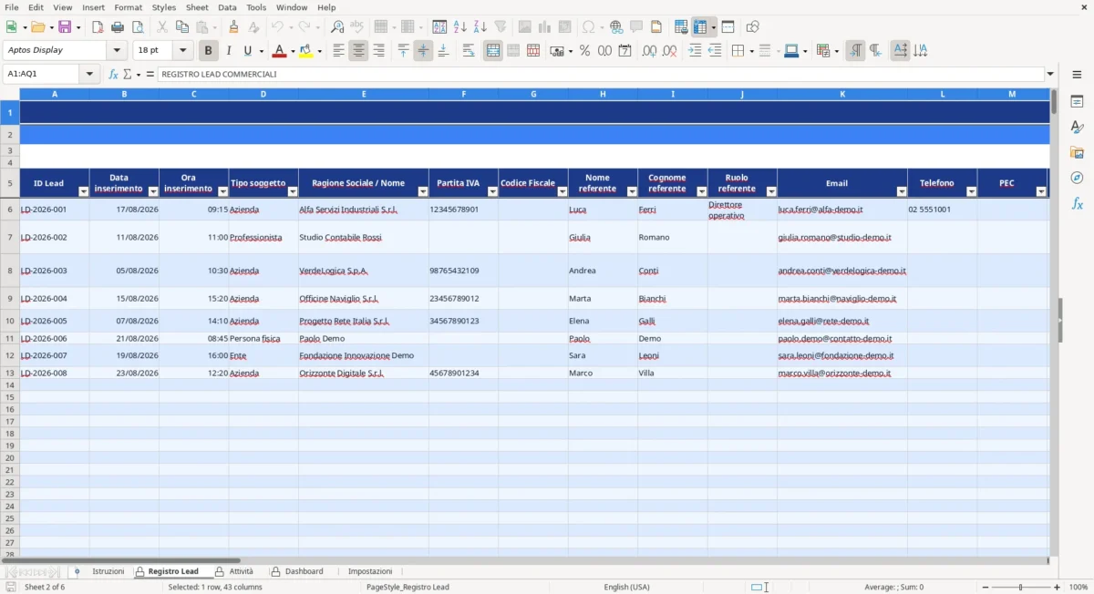The width and height of the screenshot is (1094, 594).
Task: Sort descending Z to A
Action: [480, 27]
